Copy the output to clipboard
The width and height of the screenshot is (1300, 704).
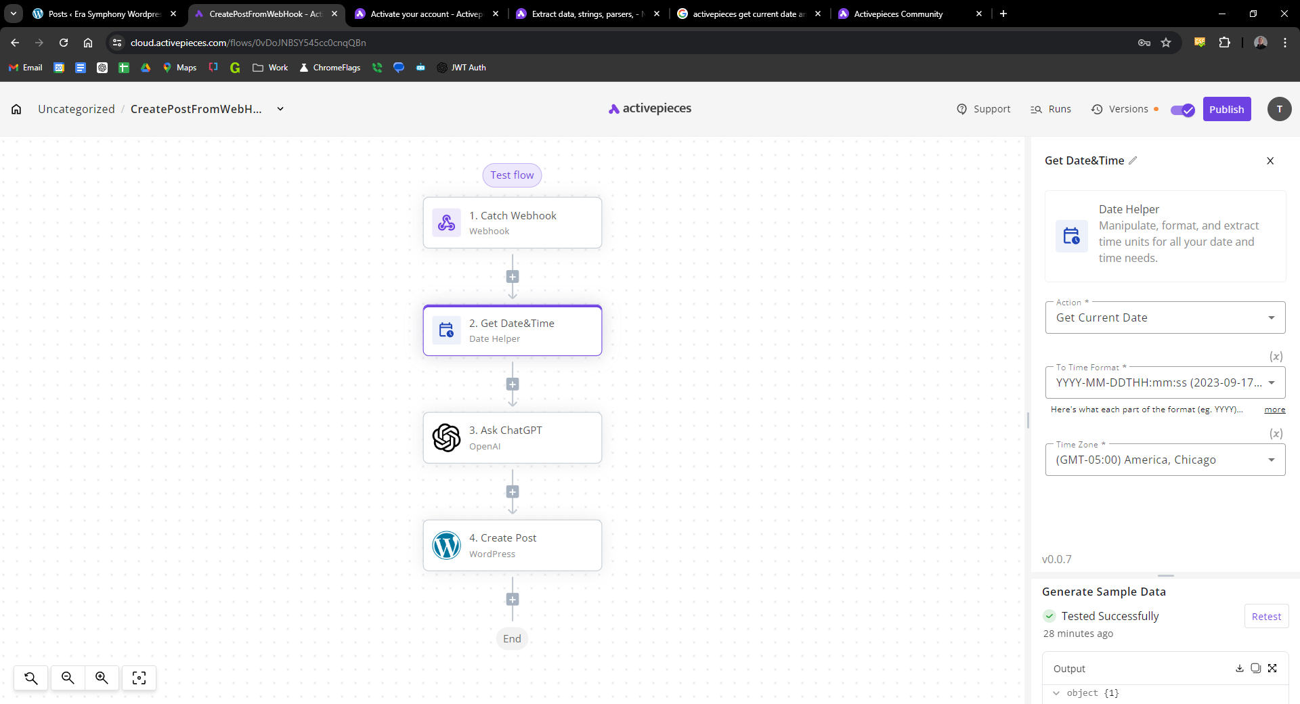pos(1255,668)
